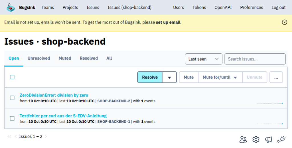
Task: Select the Testfehler per curl issue checkbox
Action: [12, 118]
